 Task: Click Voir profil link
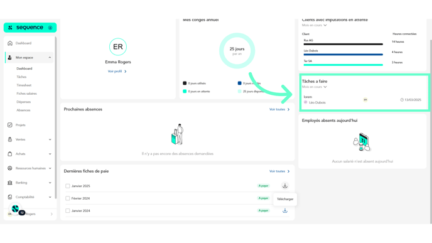point(117,72)
